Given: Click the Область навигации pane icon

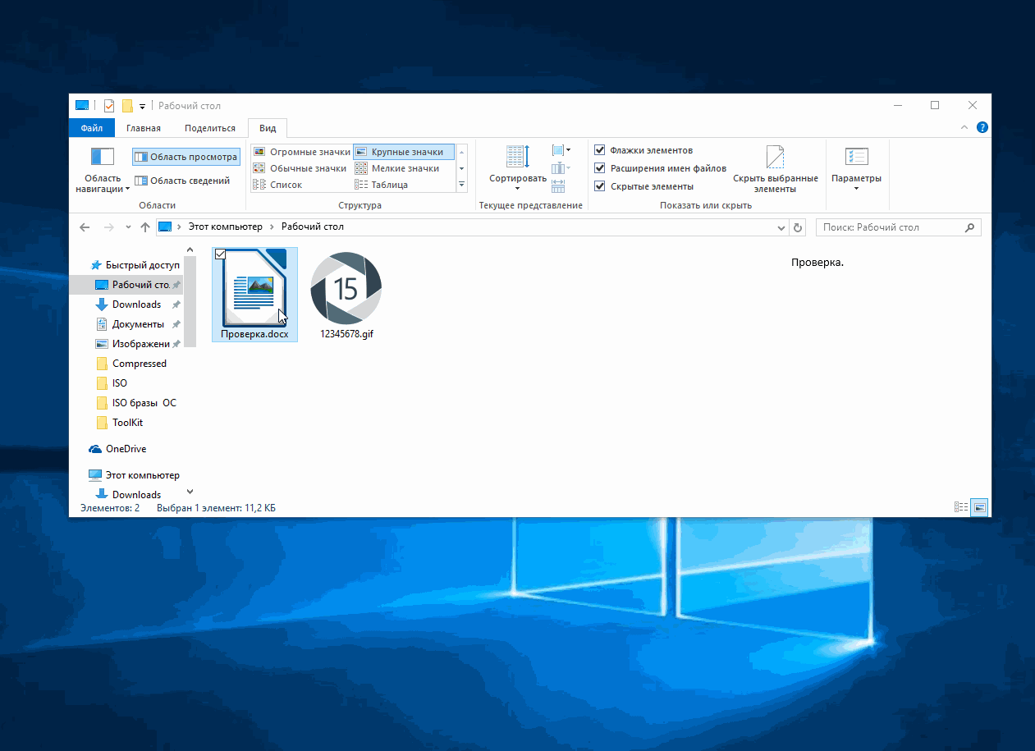Looking at the screenshot, I should (103, 157).
